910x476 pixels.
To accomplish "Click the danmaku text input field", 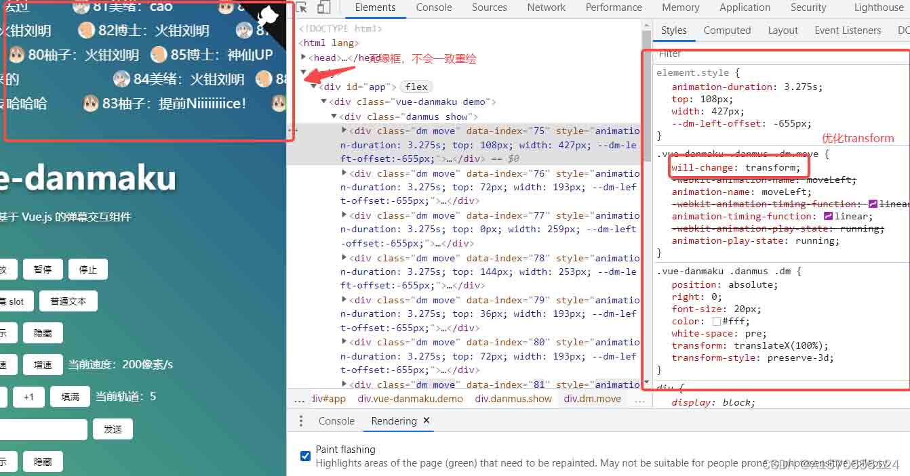I will [x=43, y=429].
